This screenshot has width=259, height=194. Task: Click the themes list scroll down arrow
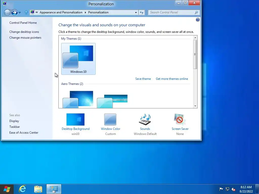195,106
